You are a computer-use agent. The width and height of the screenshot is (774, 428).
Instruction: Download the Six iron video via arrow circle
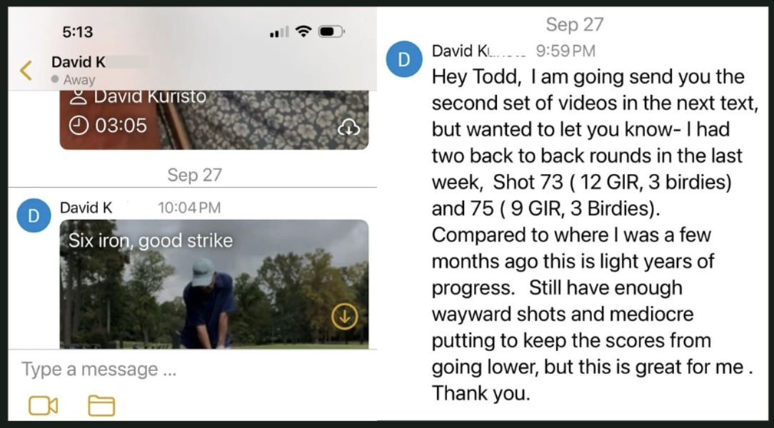coord(345,316)
